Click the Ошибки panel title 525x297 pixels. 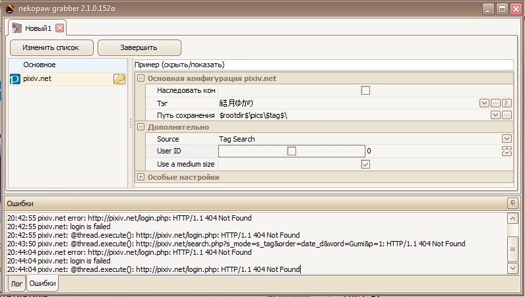(x=20, y=203)
